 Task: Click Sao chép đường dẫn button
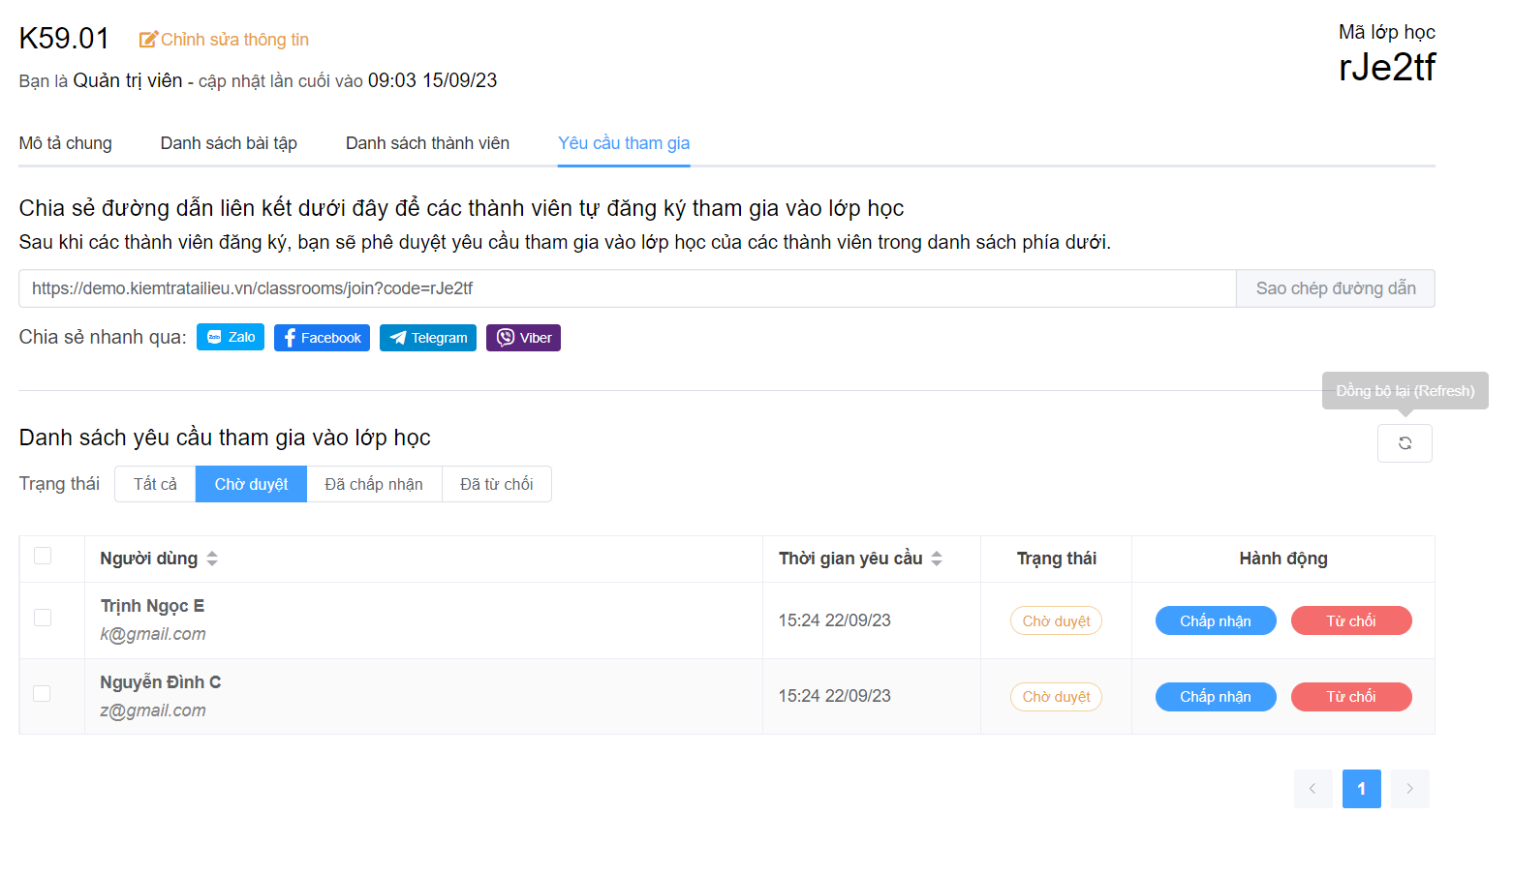[x=1336, y=288]
